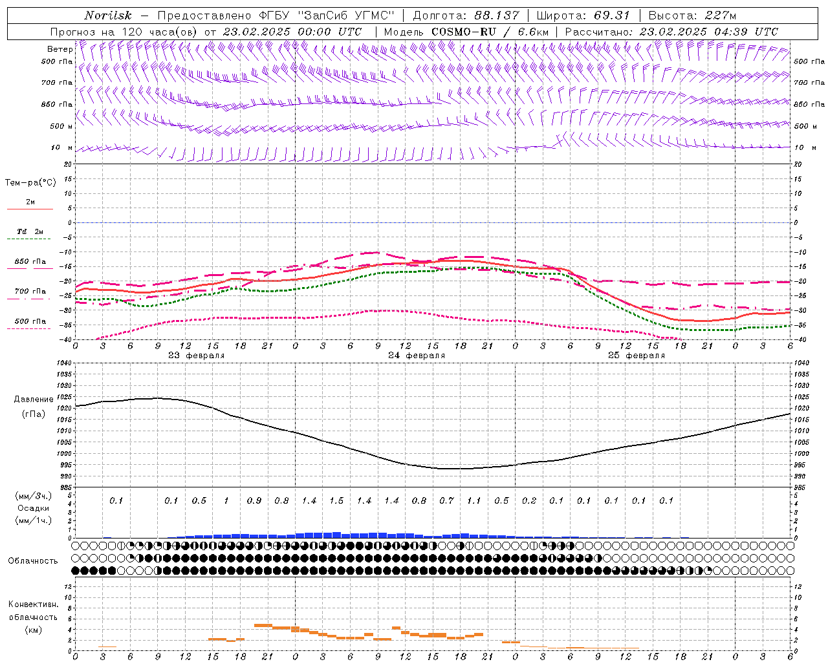Viewport: 828px width, 662px height.
Task: Select the text 'Широта: 69.31'
Action: click(583, 16)
